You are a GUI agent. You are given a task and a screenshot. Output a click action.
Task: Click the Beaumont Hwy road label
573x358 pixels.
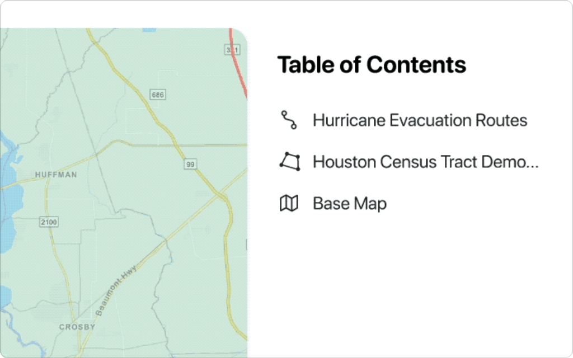click(115, 290)
